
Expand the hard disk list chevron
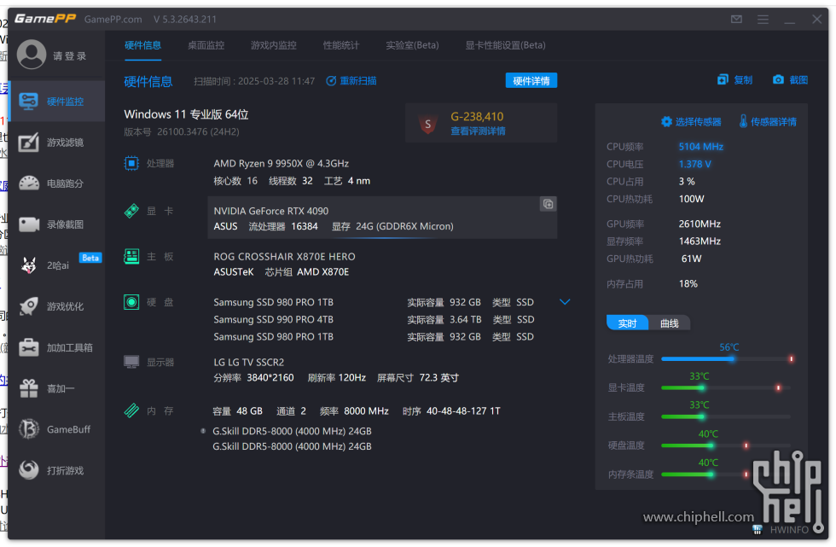pos(565,302)
